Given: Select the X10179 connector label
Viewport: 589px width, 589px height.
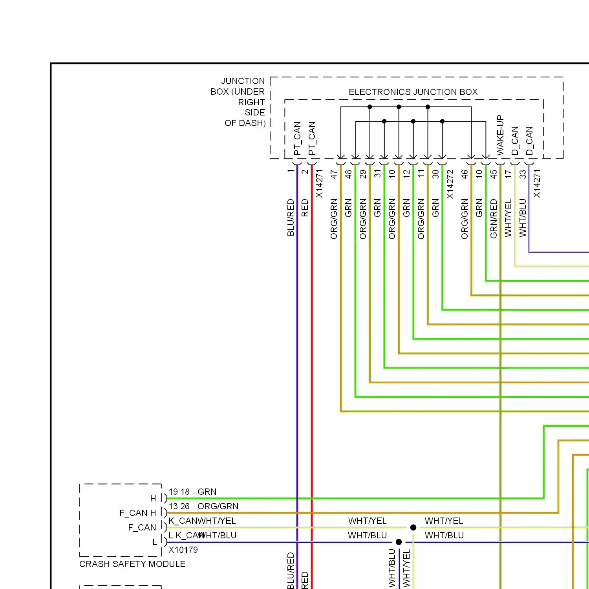Looking at the screenshot, I should [183, 550].
